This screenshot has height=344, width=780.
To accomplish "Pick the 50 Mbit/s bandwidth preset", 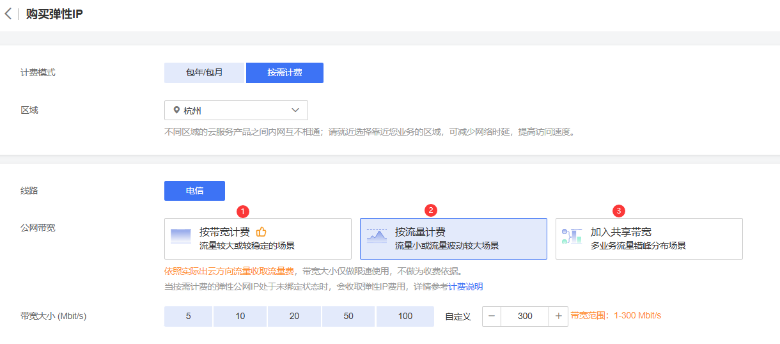I will coord(348,316).
